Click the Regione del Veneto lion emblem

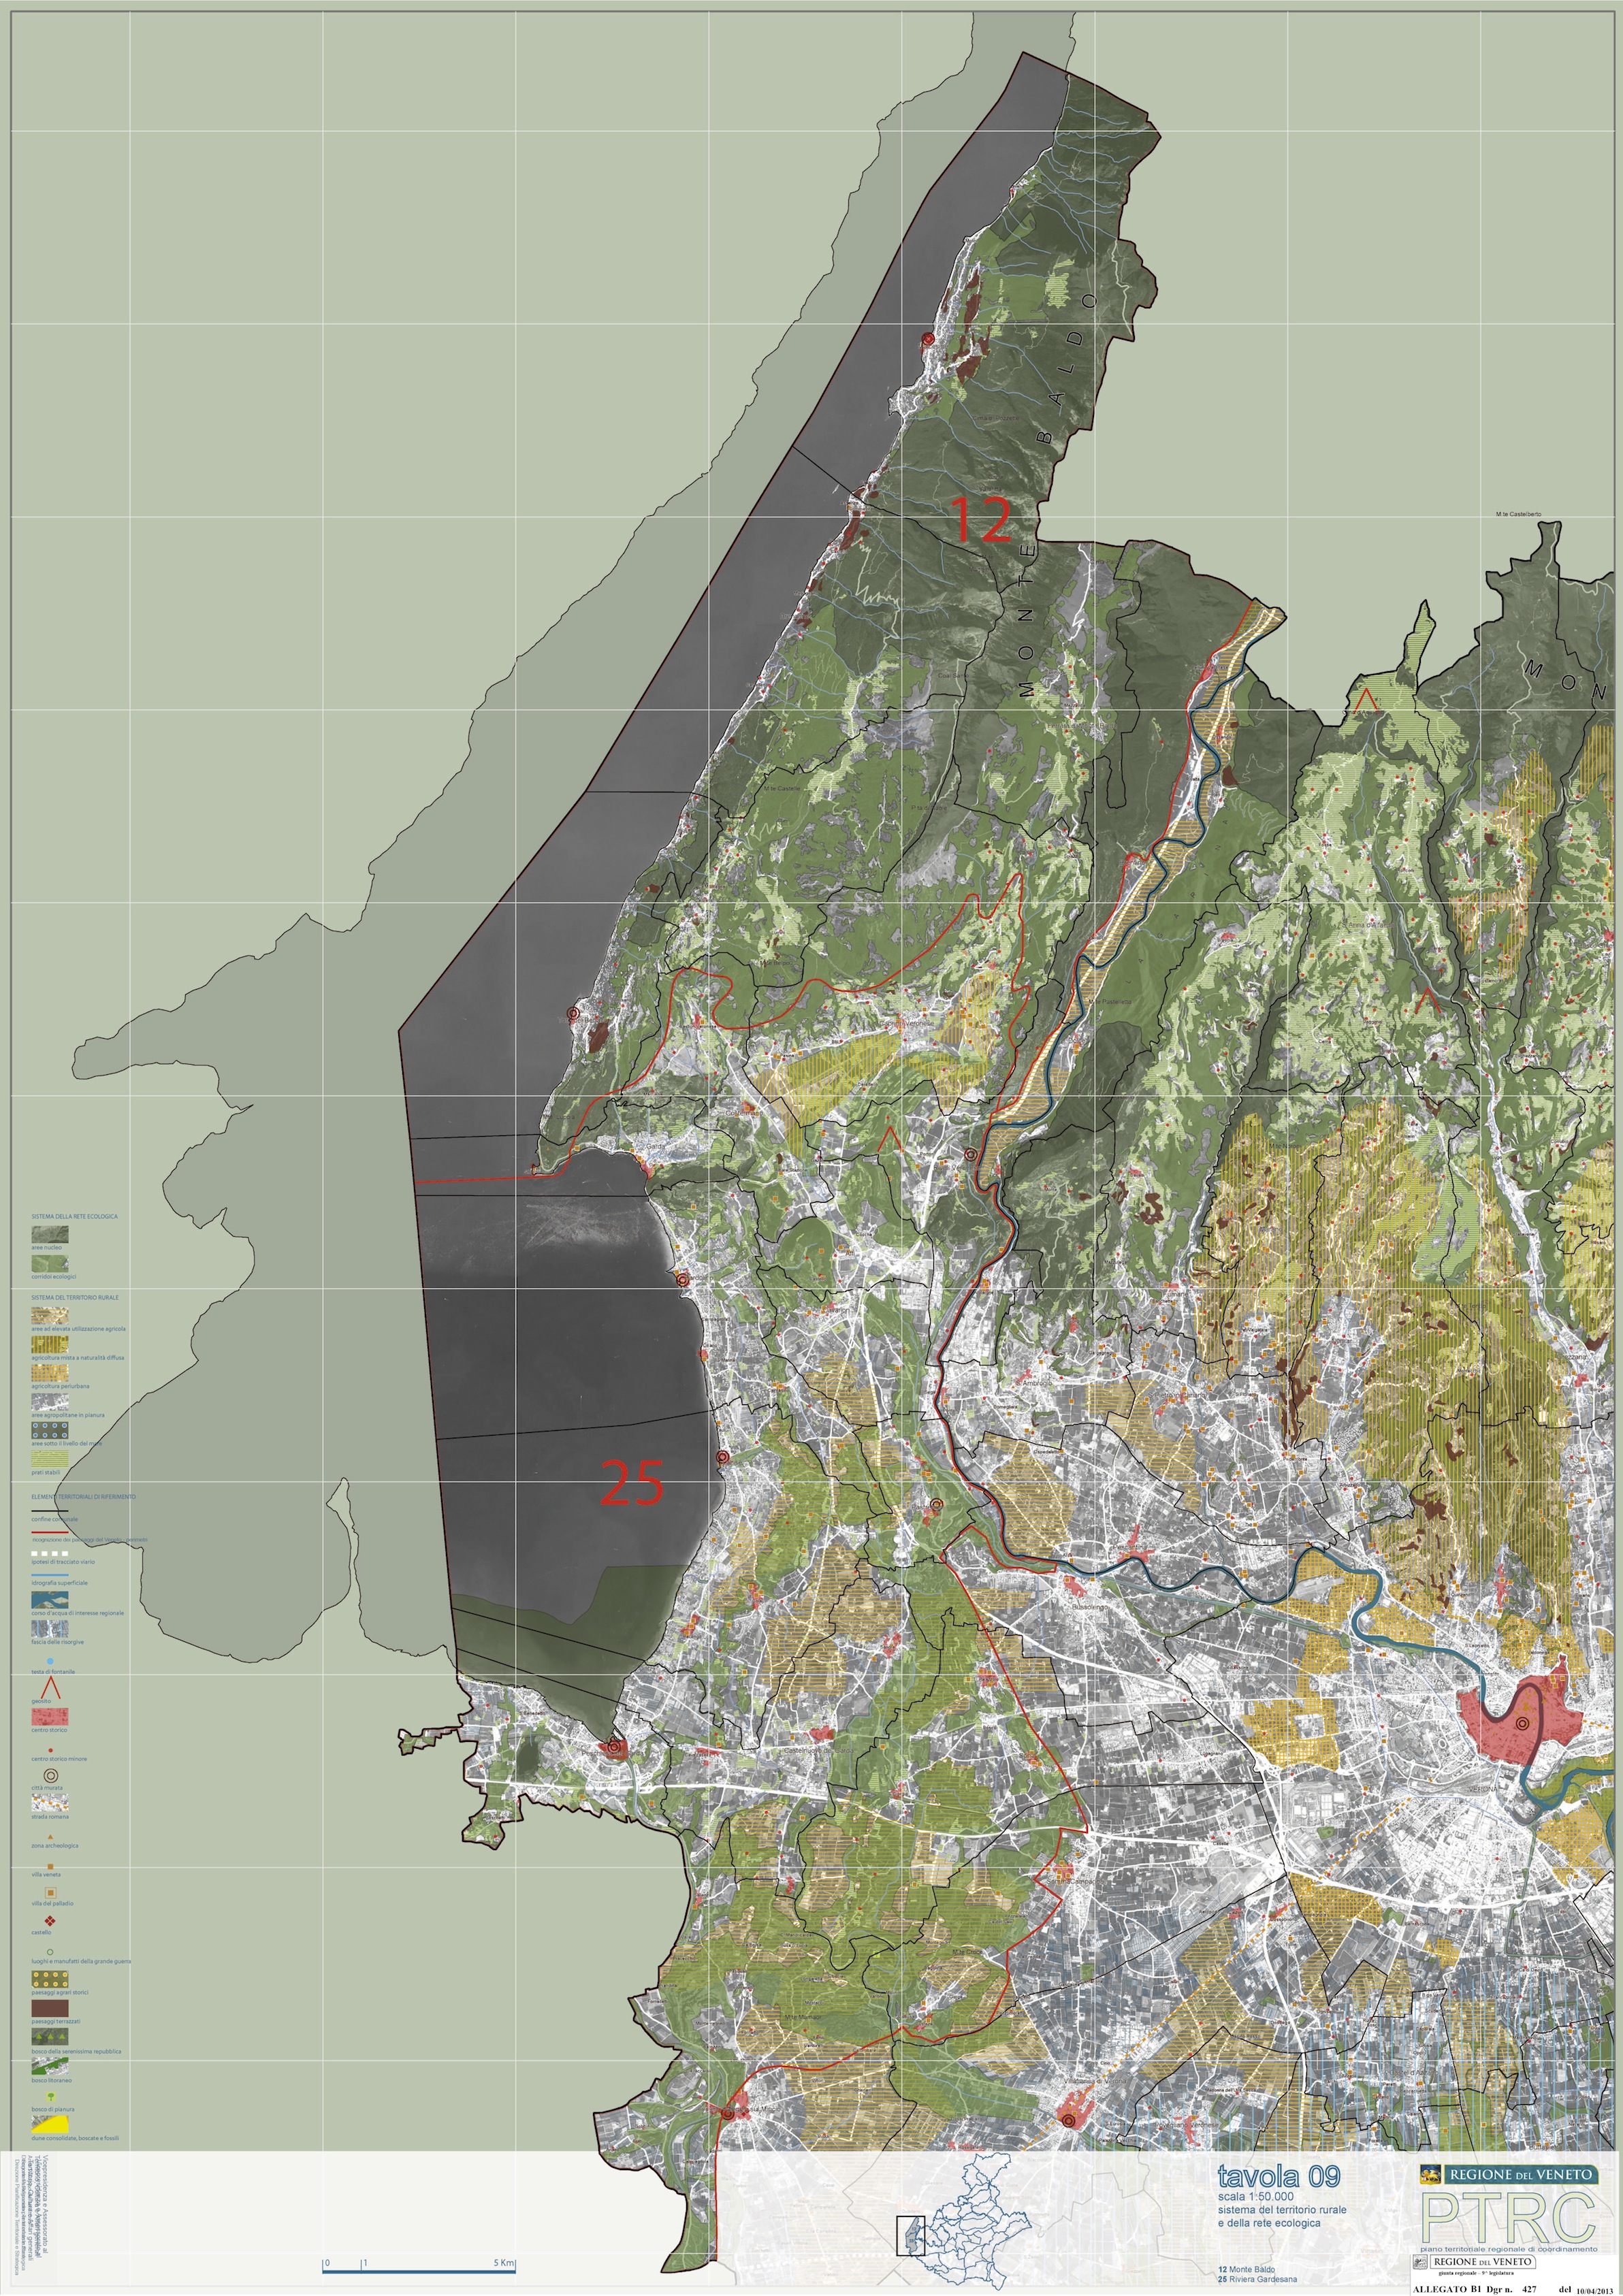click(x=1431, y=2173)
